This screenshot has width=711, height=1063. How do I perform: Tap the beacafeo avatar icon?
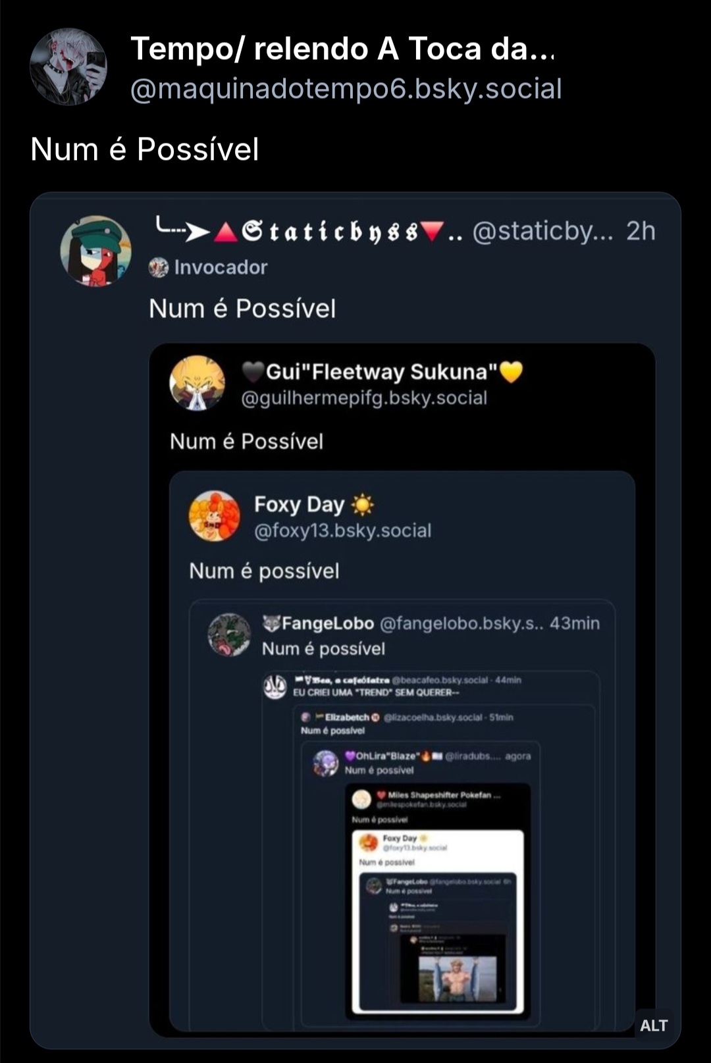tap(275, 686)
